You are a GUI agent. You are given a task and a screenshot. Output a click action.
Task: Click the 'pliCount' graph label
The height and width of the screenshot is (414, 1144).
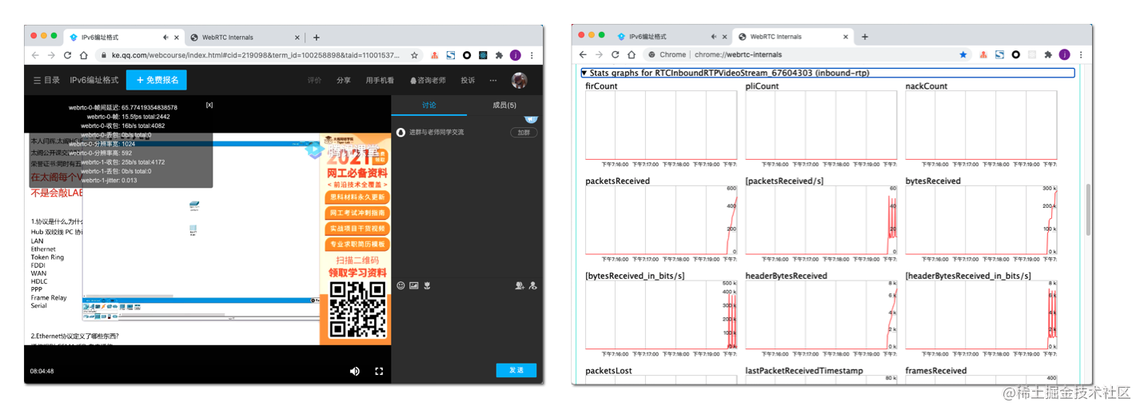tap(762, 86)
